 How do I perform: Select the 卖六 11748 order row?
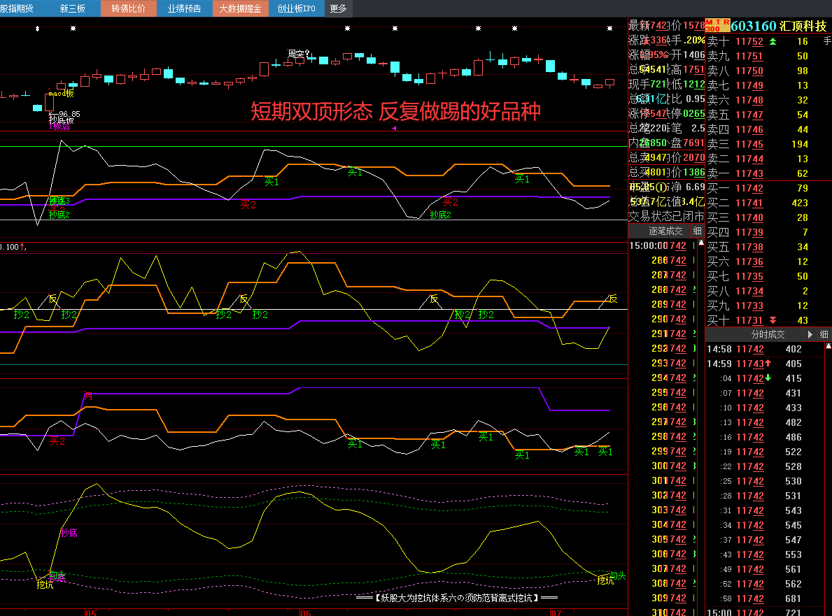click(x=768, y=100)
